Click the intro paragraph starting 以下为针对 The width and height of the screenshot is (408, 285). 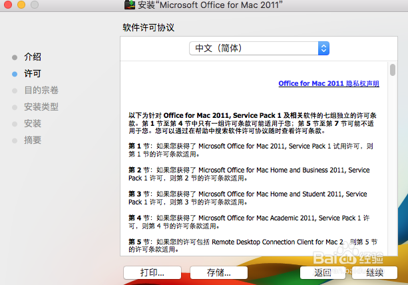(252, 123)
